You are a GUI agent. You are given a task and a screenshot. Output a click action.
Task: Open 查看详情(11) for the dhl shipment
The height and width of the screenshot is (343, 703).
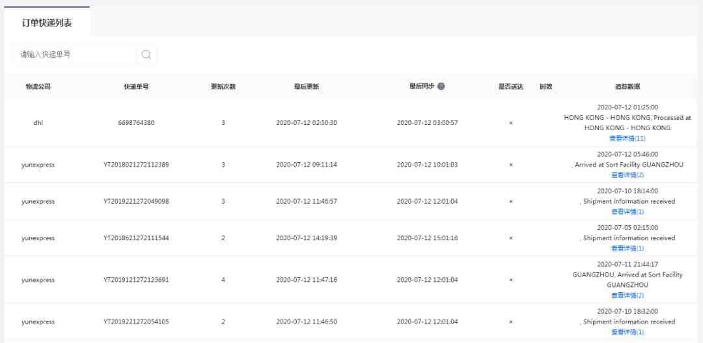627,138
